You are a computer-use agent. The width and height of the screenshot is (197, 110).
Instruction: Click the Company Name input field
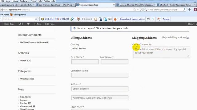coord(100,75)
